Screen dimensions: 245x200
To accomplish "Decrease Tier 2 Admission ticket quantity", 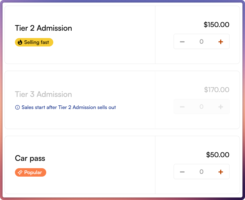I will click(182, 42).
